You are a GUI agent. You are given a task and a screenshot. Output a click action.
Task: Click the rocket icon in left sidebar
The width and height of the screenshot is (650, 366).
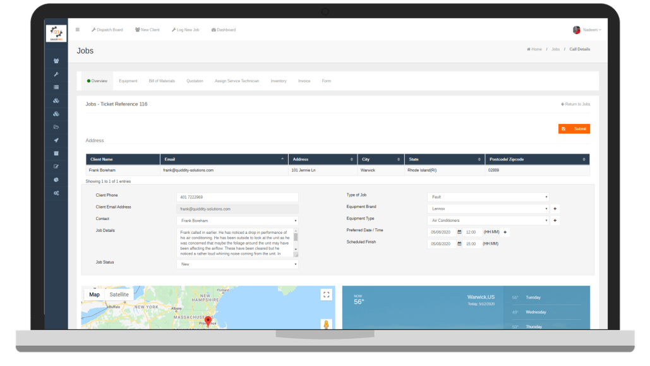coord(56,140)
